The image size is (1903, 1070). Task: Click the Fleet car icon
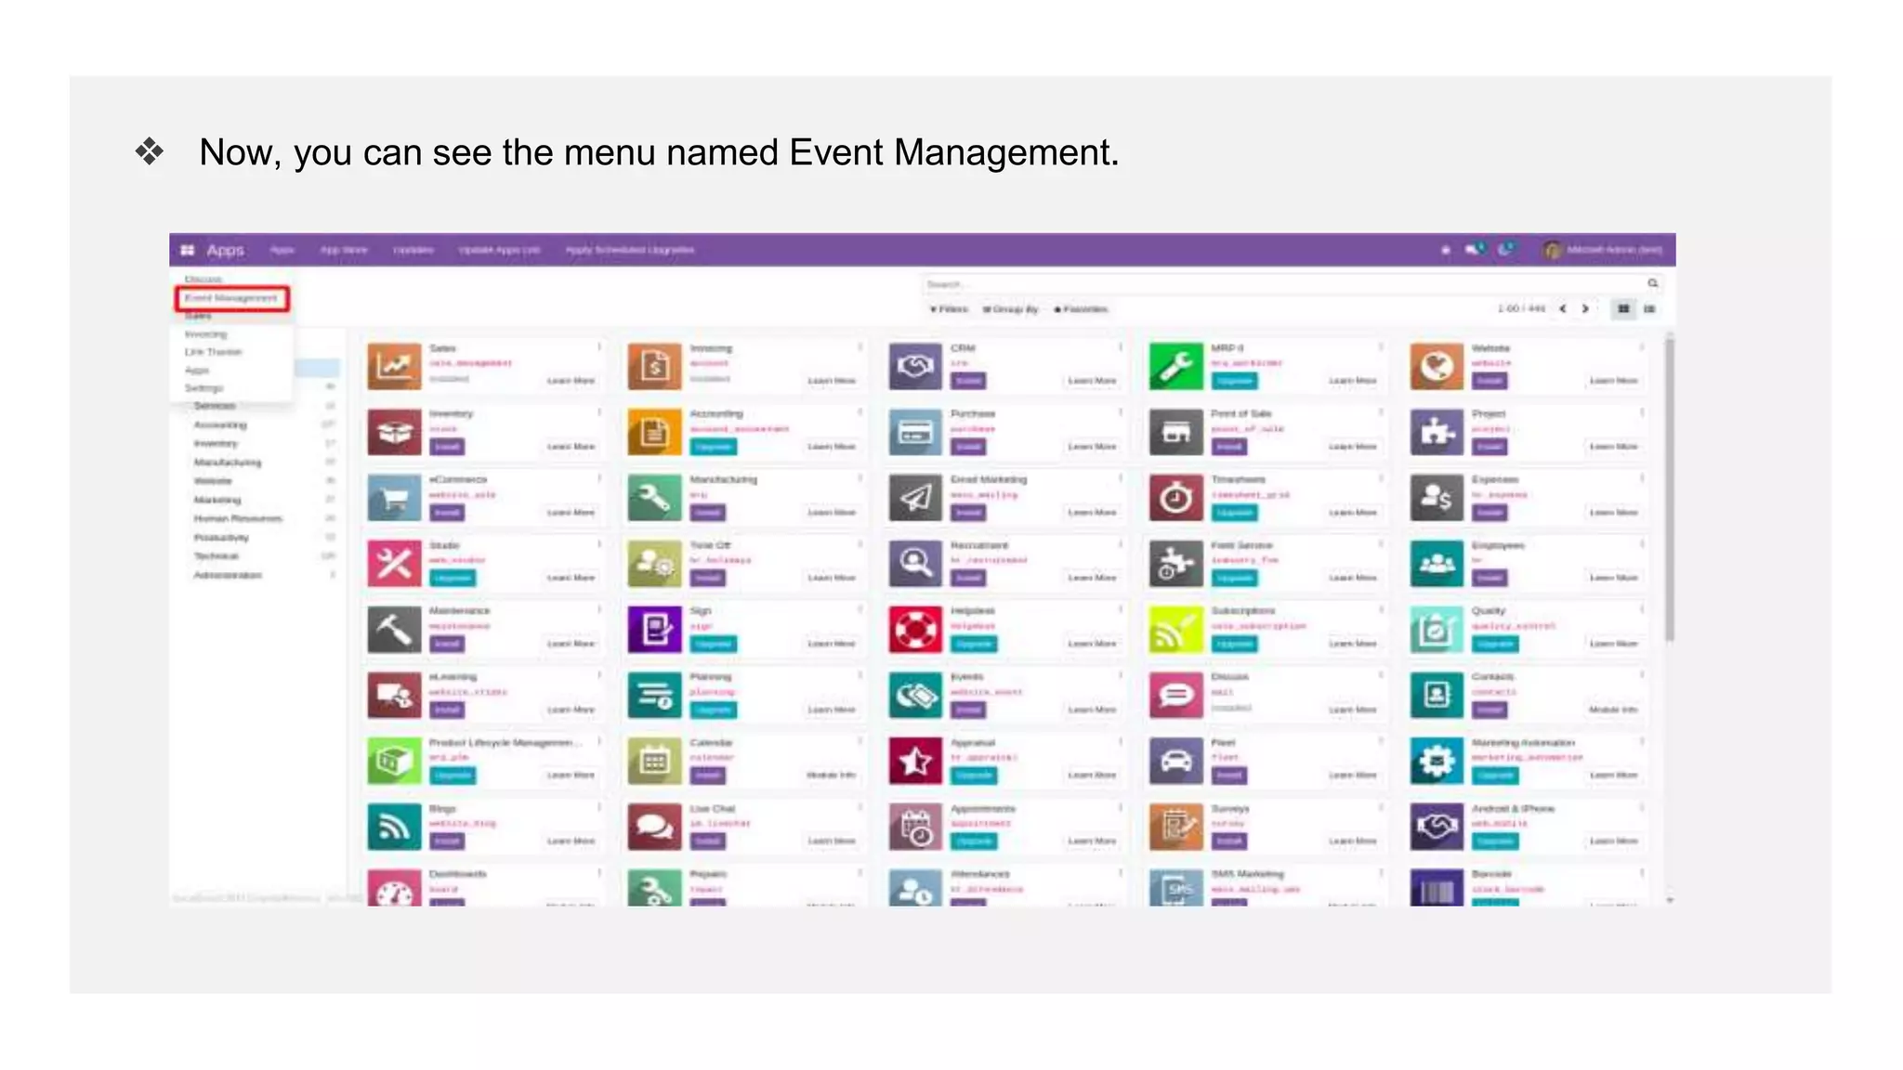click(x=1175, y=761)
